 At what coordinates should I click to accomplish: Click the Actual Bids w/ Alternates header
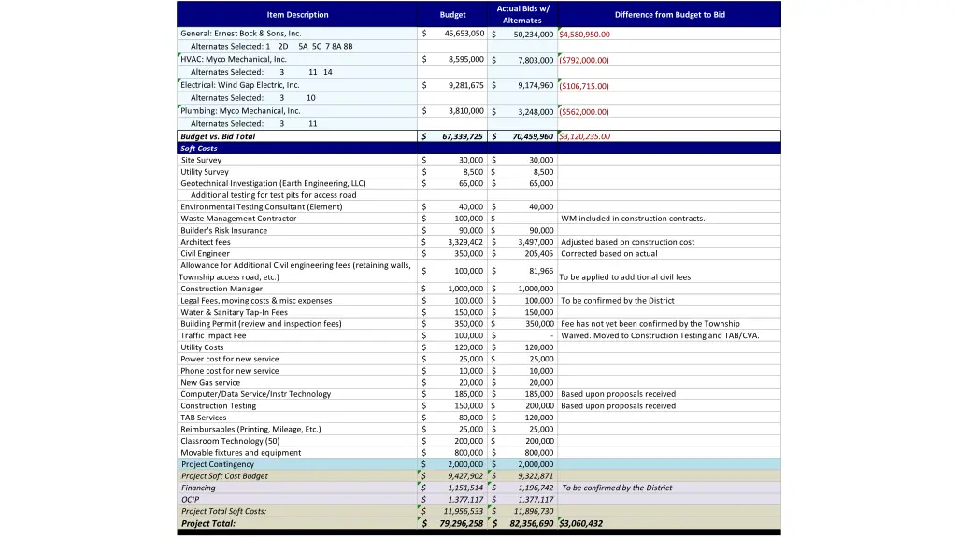[x=522, y=14]
